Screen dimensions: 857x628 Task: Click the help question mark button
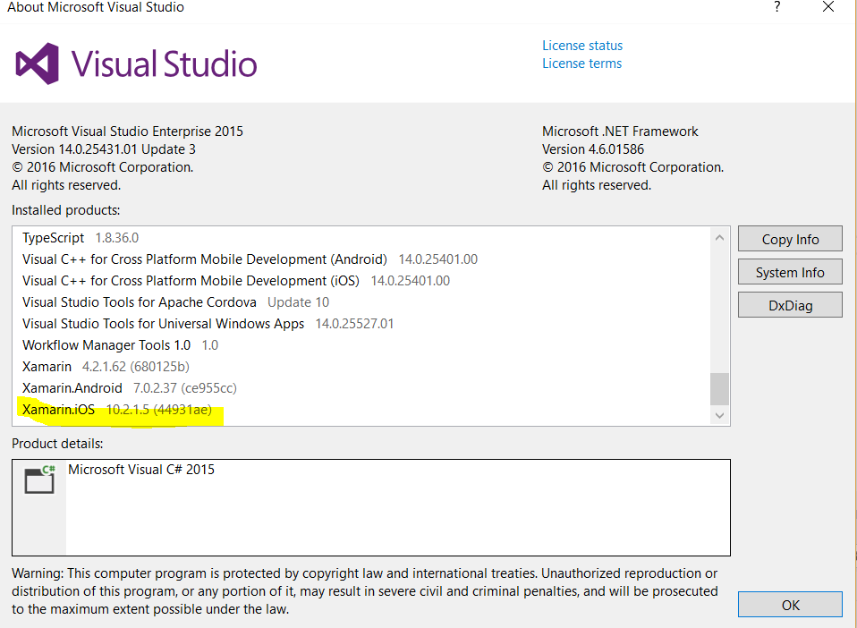(776, 7)
